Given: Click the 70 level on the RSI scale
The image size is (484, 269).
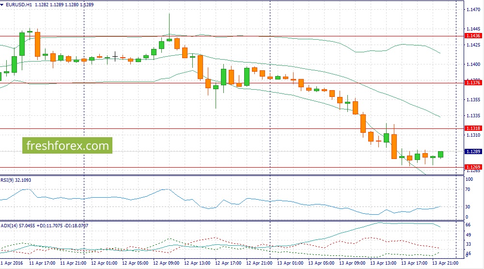Looking at the screenshot, I should click(x=468, y=189).
